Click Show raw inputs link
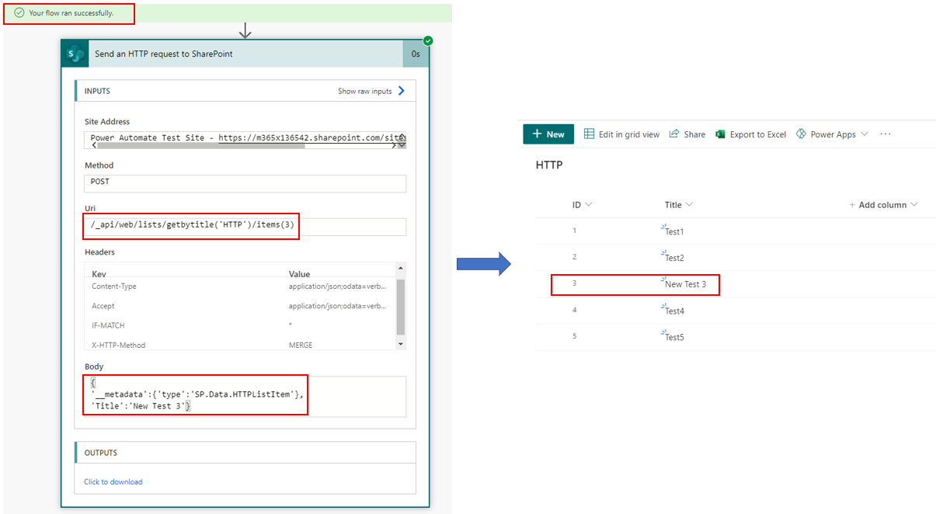 365,91
